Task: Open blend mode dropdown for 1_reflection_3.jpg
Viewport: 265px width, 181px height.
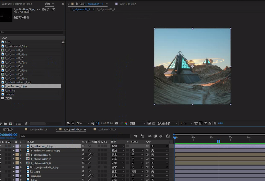Action: tap(118, 146)
